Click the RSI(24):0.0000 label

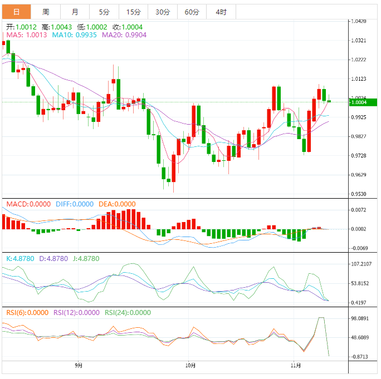click(x=128, y=313)
